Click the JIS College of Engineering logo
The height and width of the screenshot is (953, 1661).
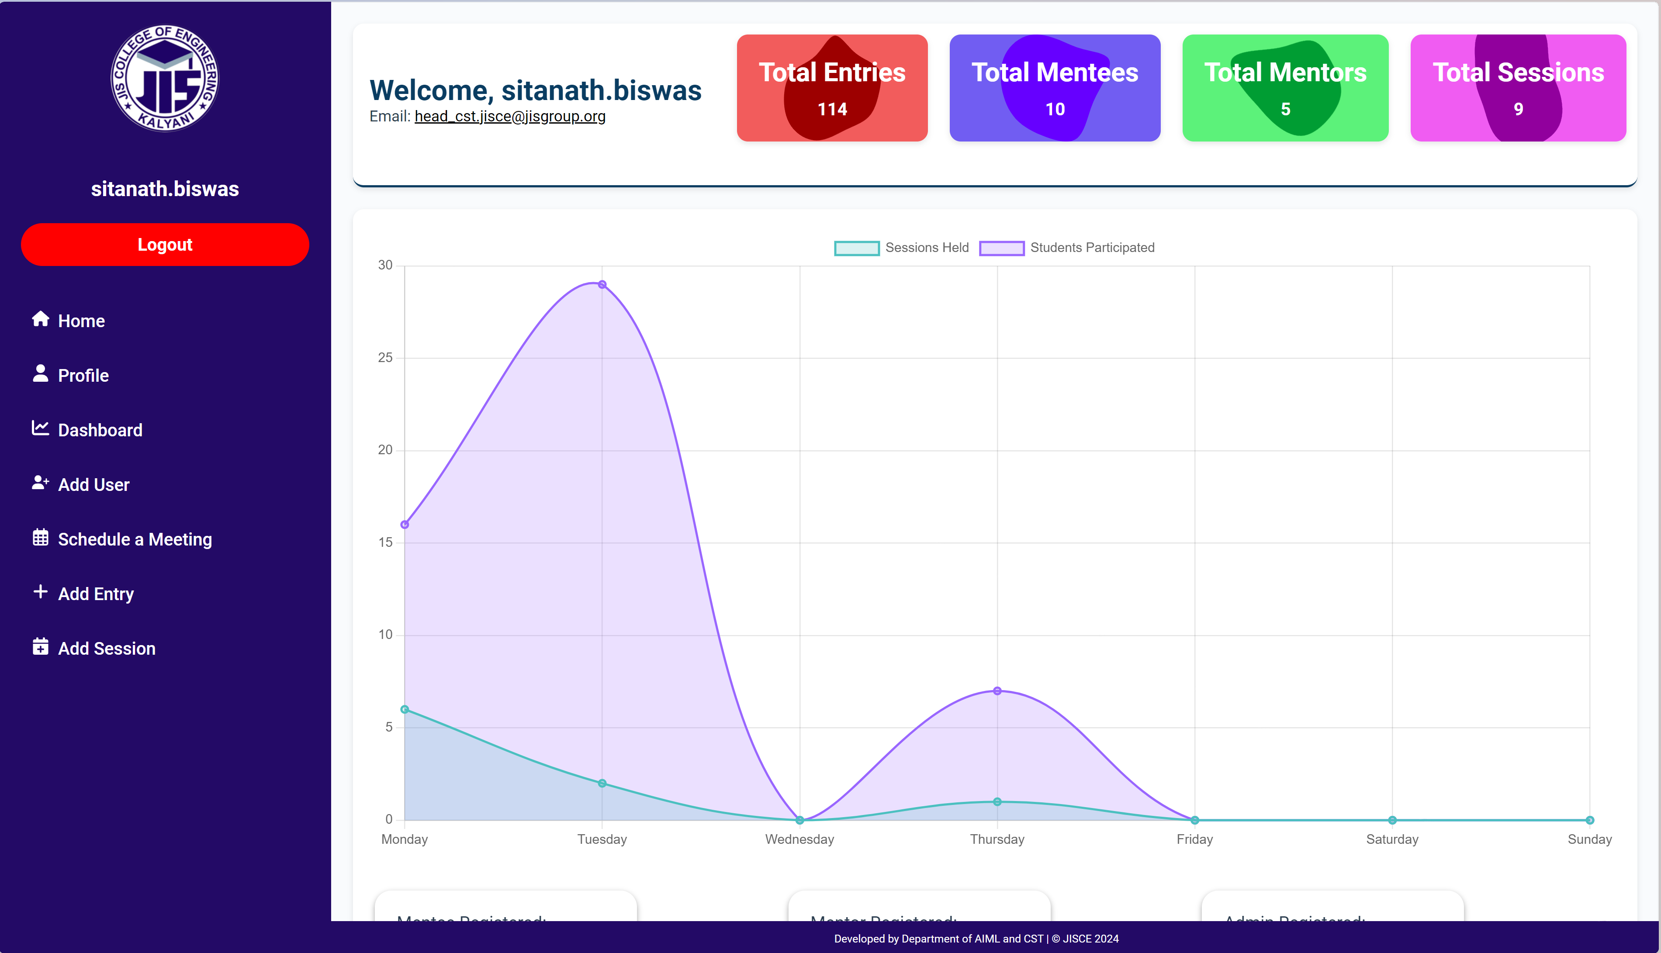pyautogui.click(x=164, y=79)
